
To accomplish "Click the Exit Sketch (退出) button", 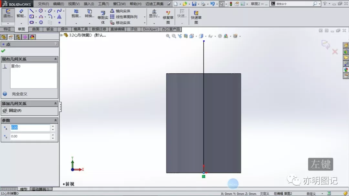I will point(8,14).
